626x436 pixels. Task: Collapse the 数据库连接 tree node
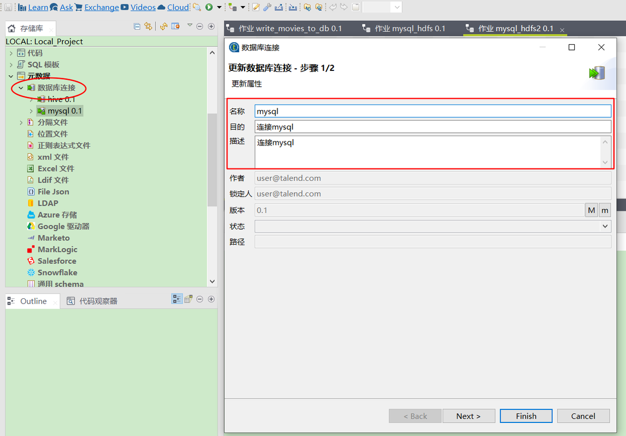[x=21, y=87]
